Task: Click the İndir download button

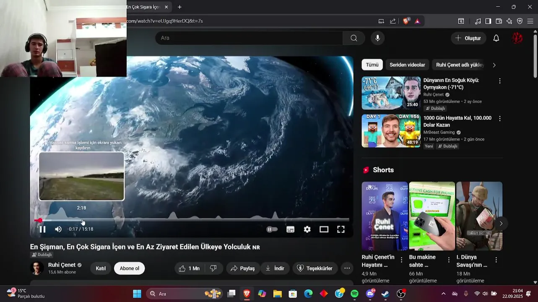Action: click(x=275, y=268)
